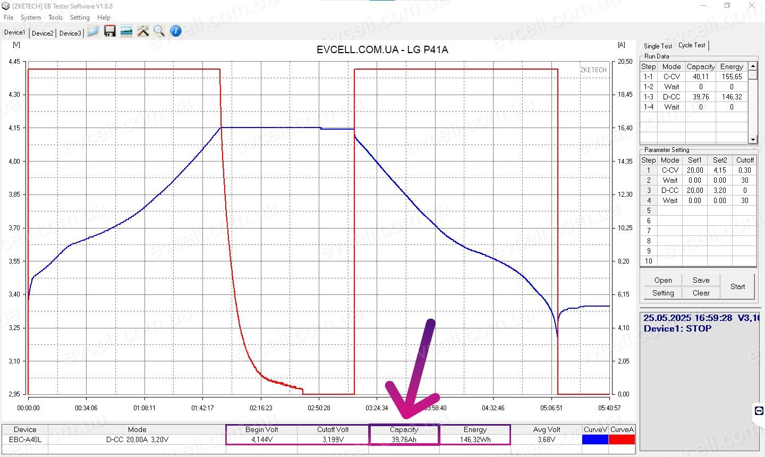765x457 pixels.
Task: Click the Energy value 146,32Wh
Action: tap(475, 439)
